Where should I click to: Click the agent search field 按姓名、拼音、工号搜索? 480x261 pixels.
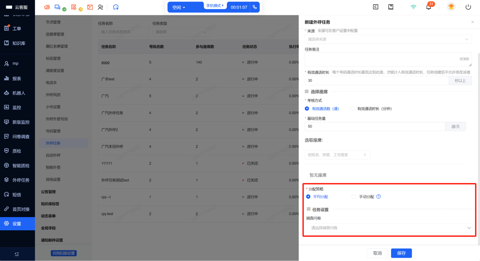point(337,154)
